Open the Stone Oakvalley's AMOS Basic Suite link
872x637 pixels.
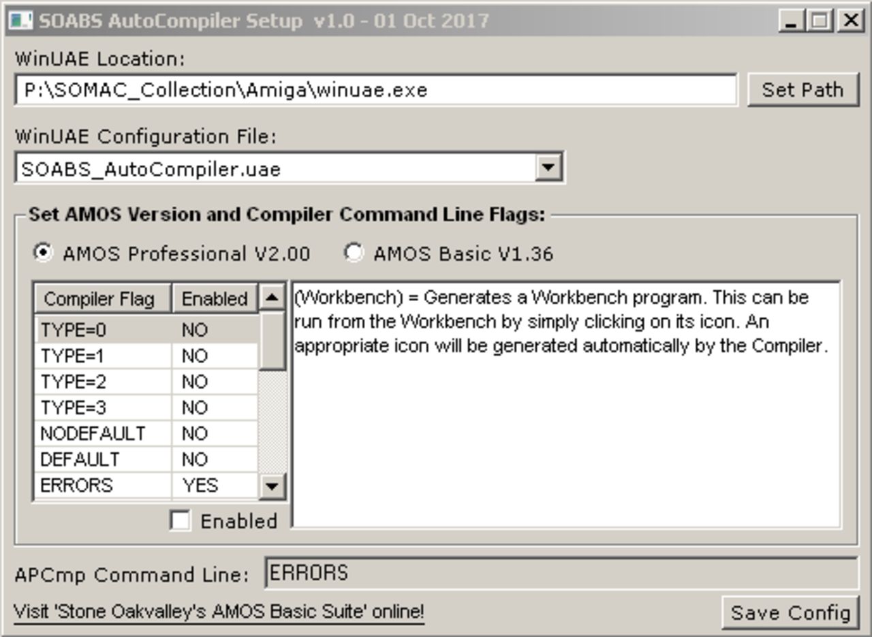[219, 611]
